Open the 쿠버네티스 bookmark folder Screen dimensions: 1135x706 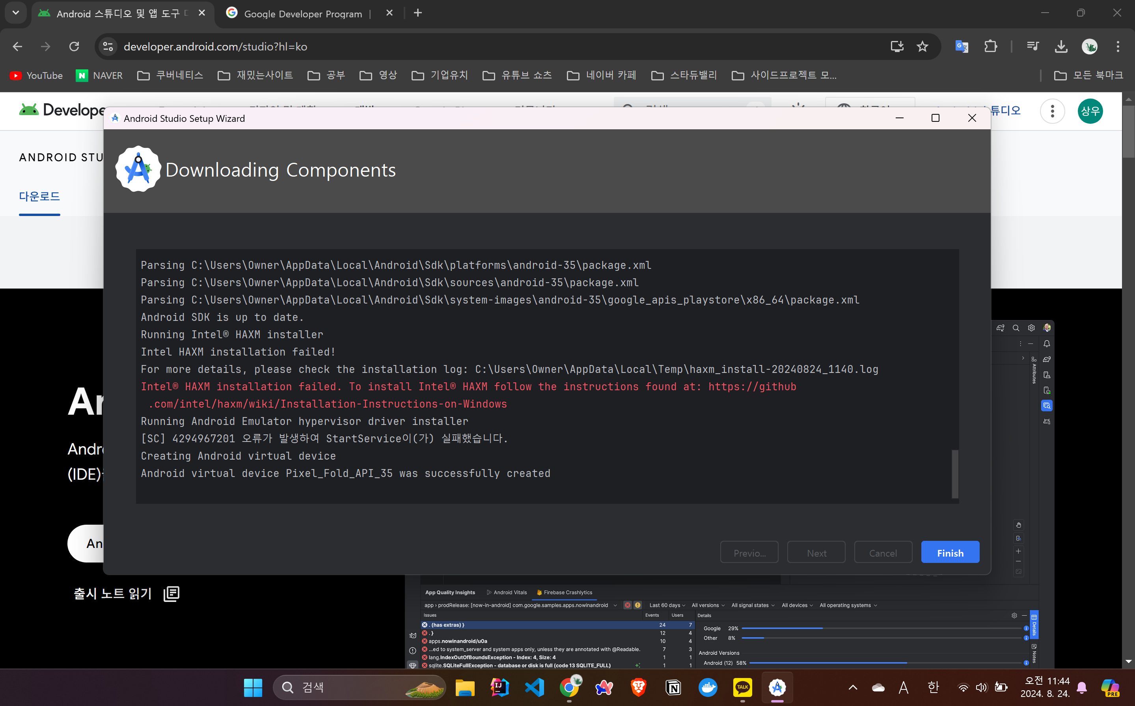tap(170, 75)
